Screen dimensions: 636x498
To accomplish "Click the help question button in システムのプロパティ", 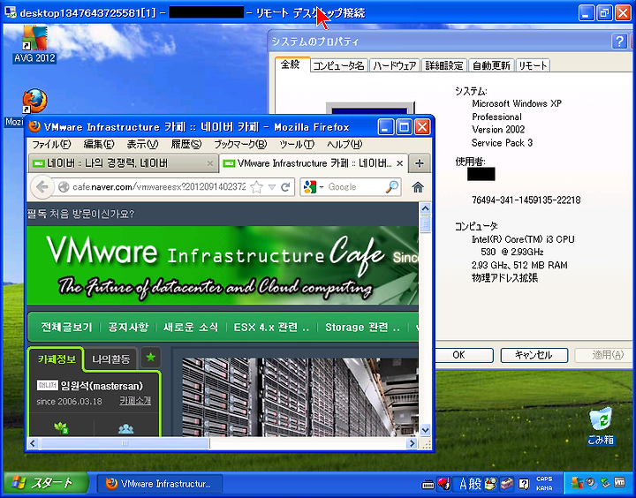I will click(619, 41).
